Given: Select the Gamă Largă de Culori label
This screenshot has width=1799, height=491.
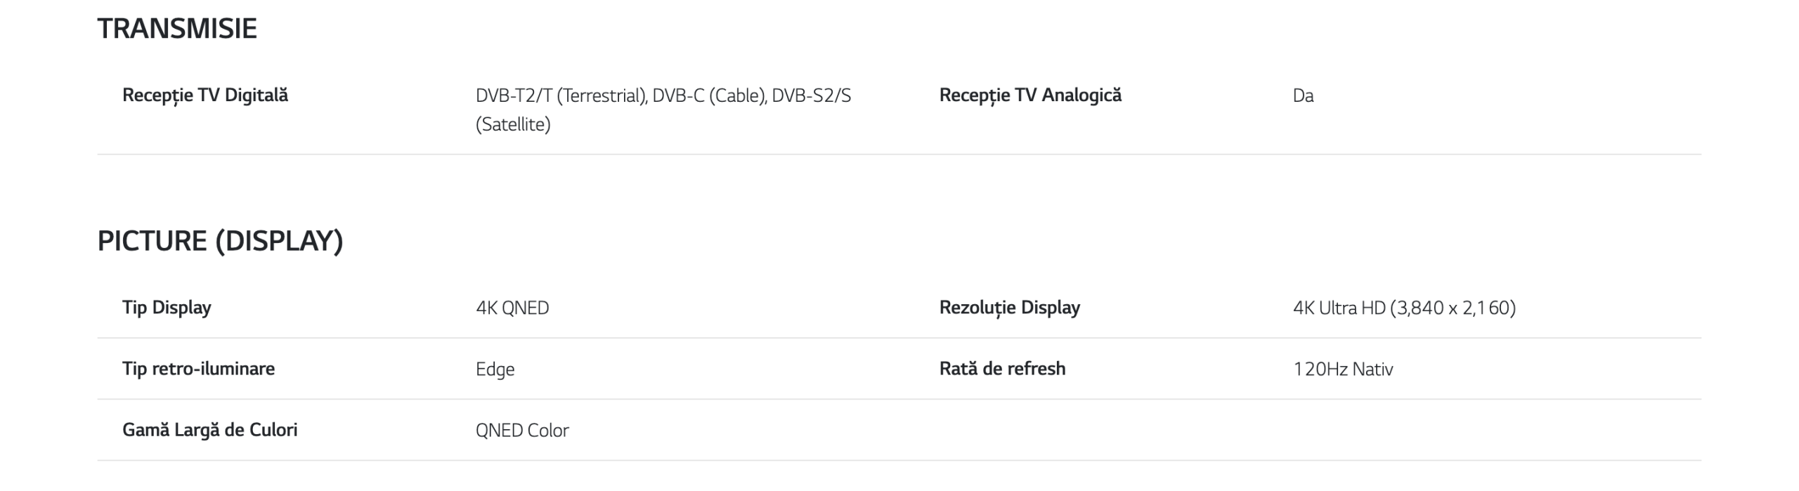Looking at the screenshot, I should 209,430.
